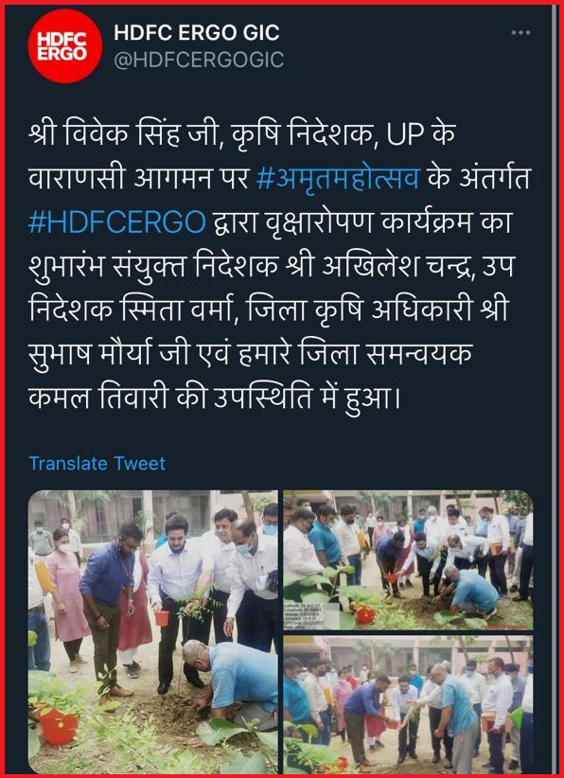This screenshot has height=778, width=564.
Task: Open the @HDFCERGOGIC handle
Action: pyautogui.click(x=199, y=61)
